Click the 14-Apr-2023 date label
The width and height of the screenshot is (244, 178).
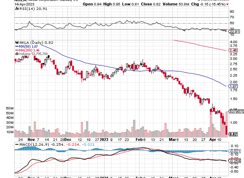click(x=25, y=5)
